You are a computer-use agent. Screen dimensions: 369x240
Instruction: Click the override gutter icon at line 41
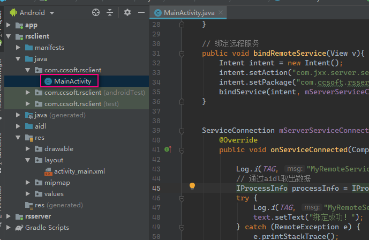168,149
